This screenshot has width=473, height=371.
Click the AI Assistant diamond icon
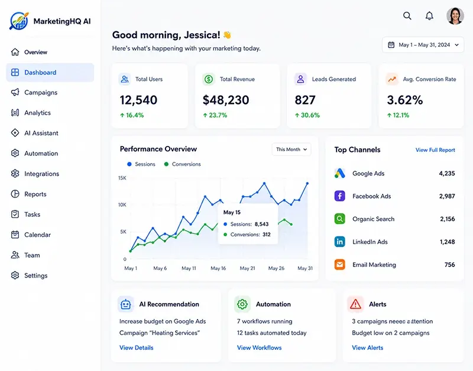[15, 133]
